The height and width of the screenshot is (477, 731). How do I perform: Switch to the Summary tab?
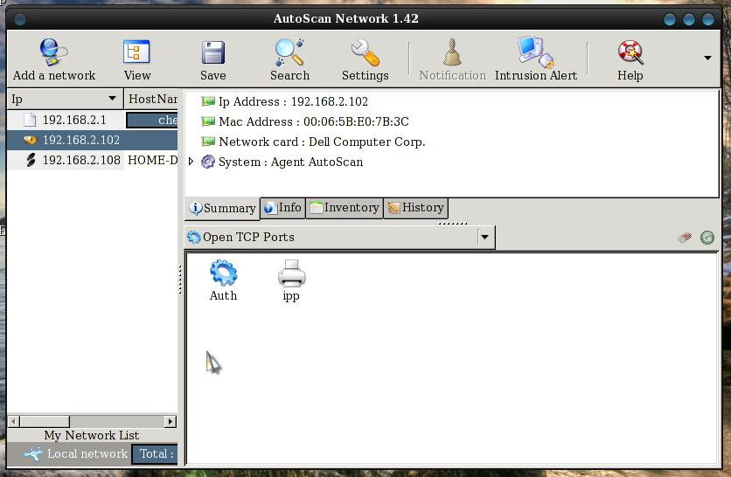pyautogui.click(x=222, y=208)
